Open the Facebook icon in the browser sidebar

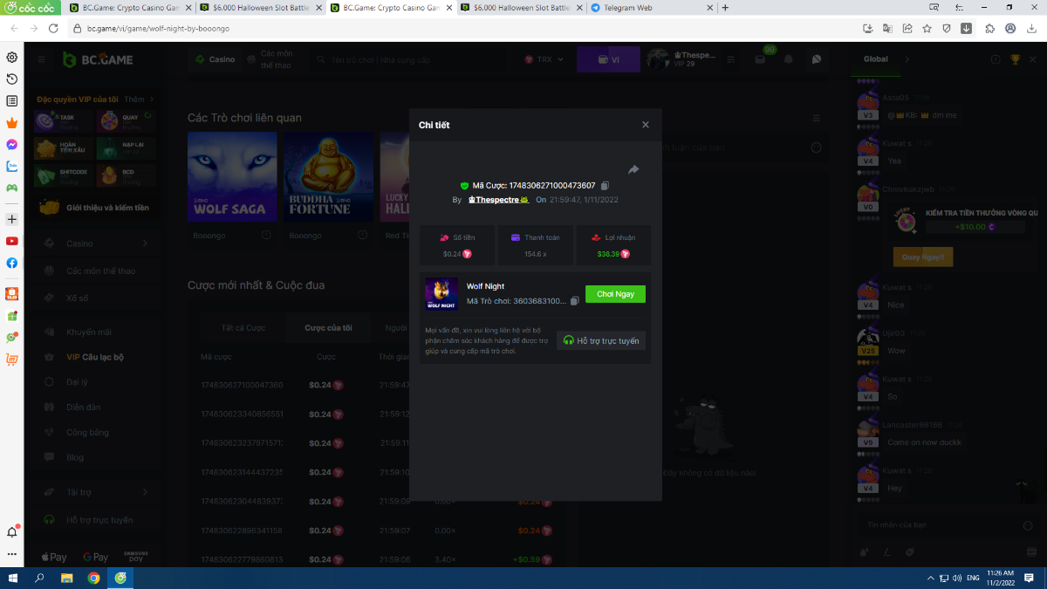tap(12, 263)
